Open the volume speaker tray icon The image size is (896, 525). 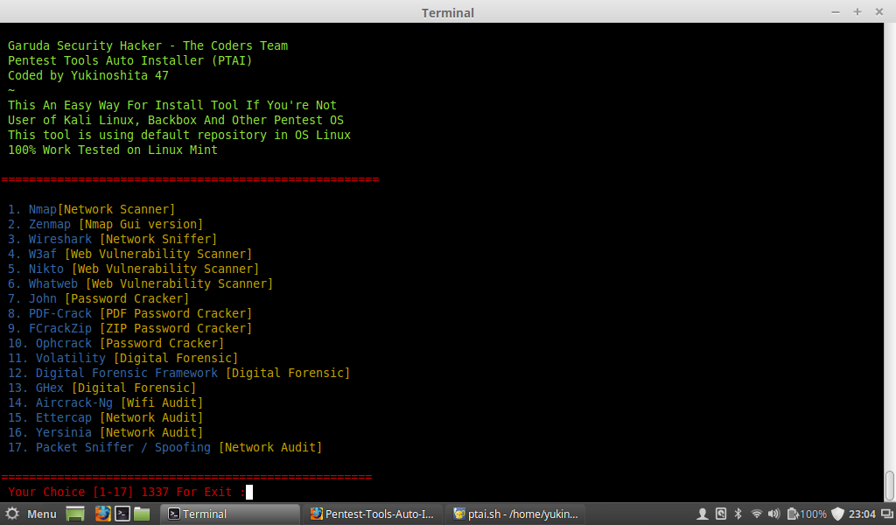773,514
